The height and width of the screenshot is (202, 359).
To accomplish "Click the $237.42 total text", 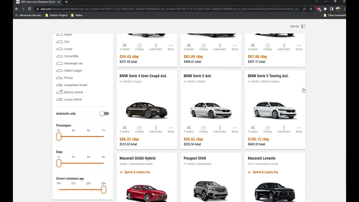I will tap(128, 62).
